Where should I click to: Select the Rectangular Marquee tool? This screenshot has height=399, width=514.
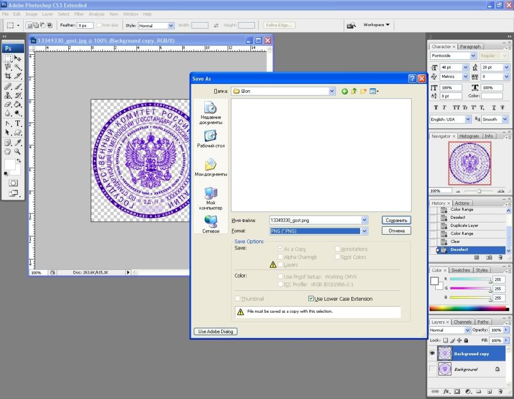point(8,58)
